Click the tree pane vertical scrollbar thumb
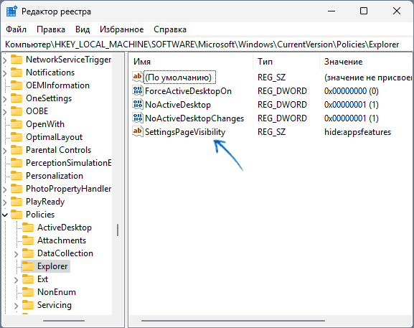Image resolution: width=414 pixels, height=328 pixels. 118,230
